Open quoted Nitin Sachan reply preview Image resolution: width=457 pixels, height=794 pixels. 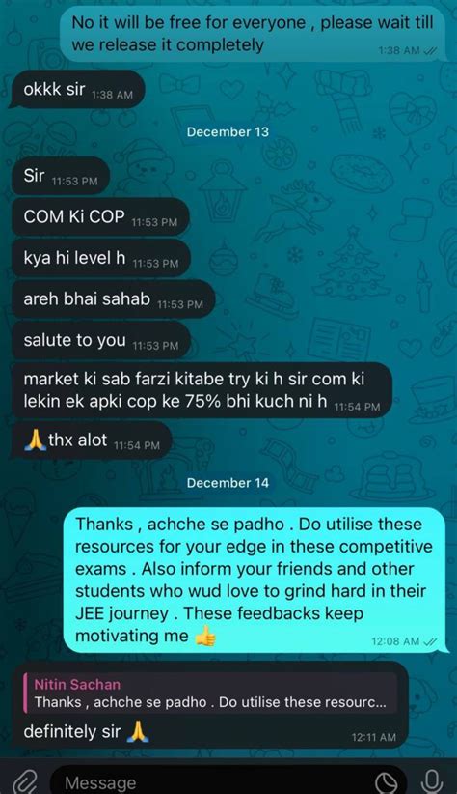tap(213, 694)
